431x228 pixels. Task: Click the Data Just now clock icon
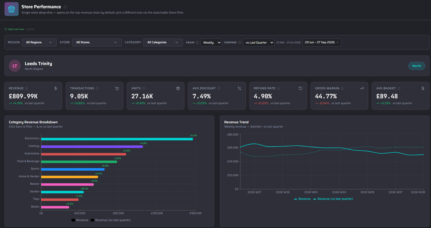[6, 29]
